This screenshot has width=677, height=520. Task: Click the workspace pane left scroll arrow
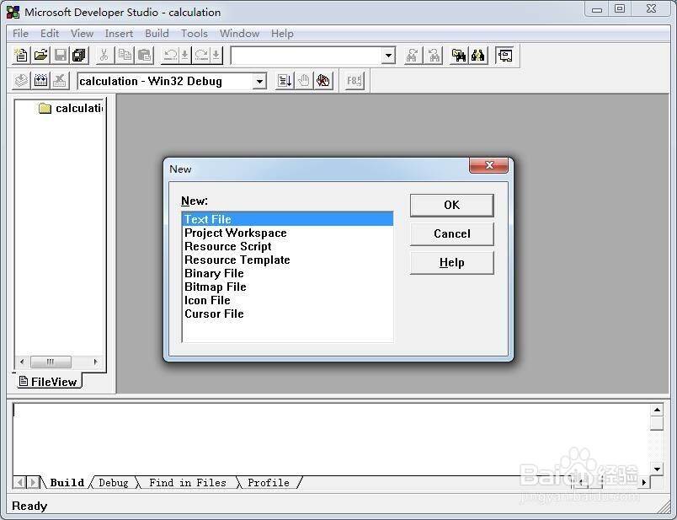coord(22,362)
